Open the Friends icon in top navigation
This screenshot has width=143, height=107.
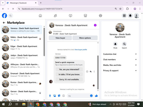pyautogui.click(x=55, y=16)
